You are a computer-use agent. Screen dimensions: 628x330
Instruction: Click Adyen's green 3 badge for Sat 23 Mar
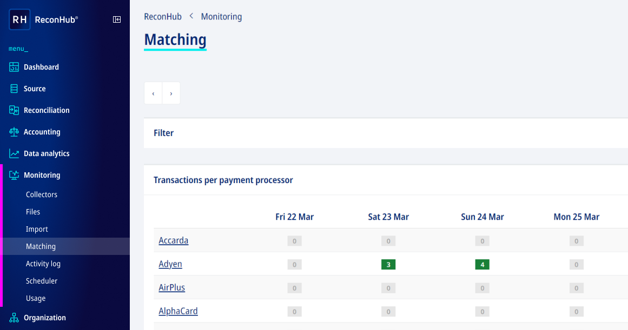388,265
